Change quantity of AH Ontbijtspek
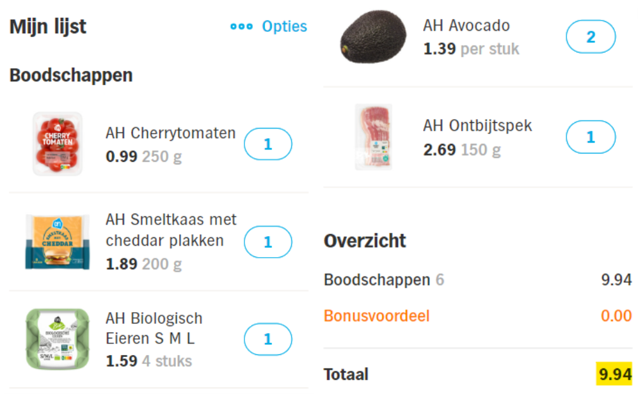Screen dimensions: 638x394 point(591,137)
